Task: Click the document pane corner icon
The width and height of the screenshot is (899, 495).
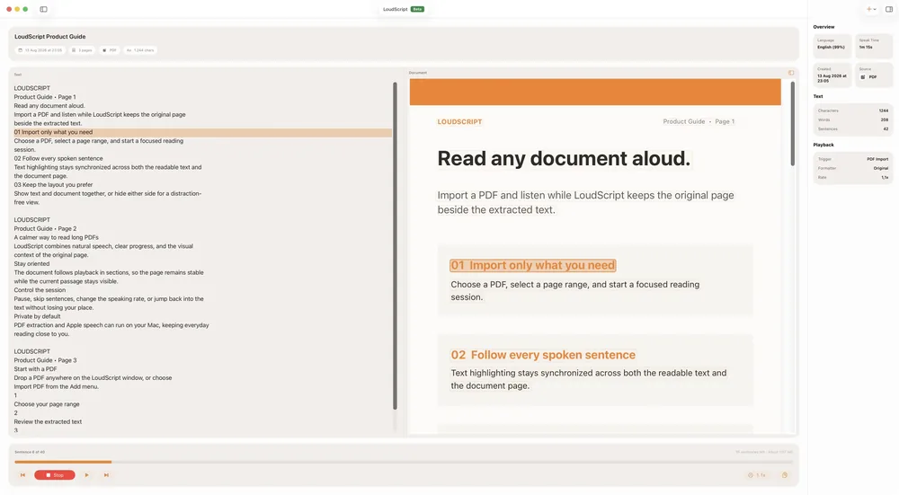Action: pos(791,73)
